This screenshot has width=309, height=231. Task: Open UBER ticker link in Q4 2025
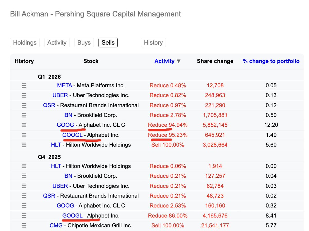click(60, 186)
